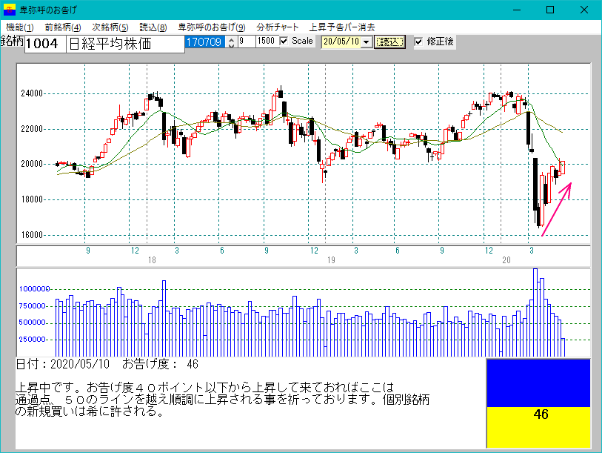Screen dimensions: 602x453
Task: Open the 前銘柄(4) menu
Action: (63, 27)
